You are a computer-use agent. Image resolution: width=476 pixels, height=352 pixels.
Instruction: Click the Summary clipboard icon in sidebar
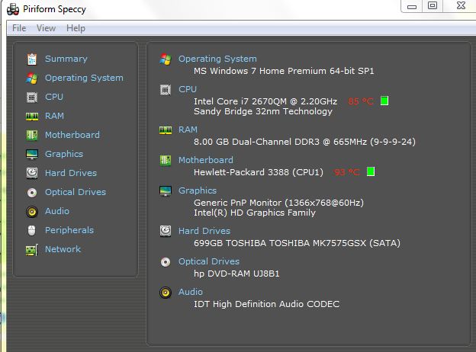[31, 59]
